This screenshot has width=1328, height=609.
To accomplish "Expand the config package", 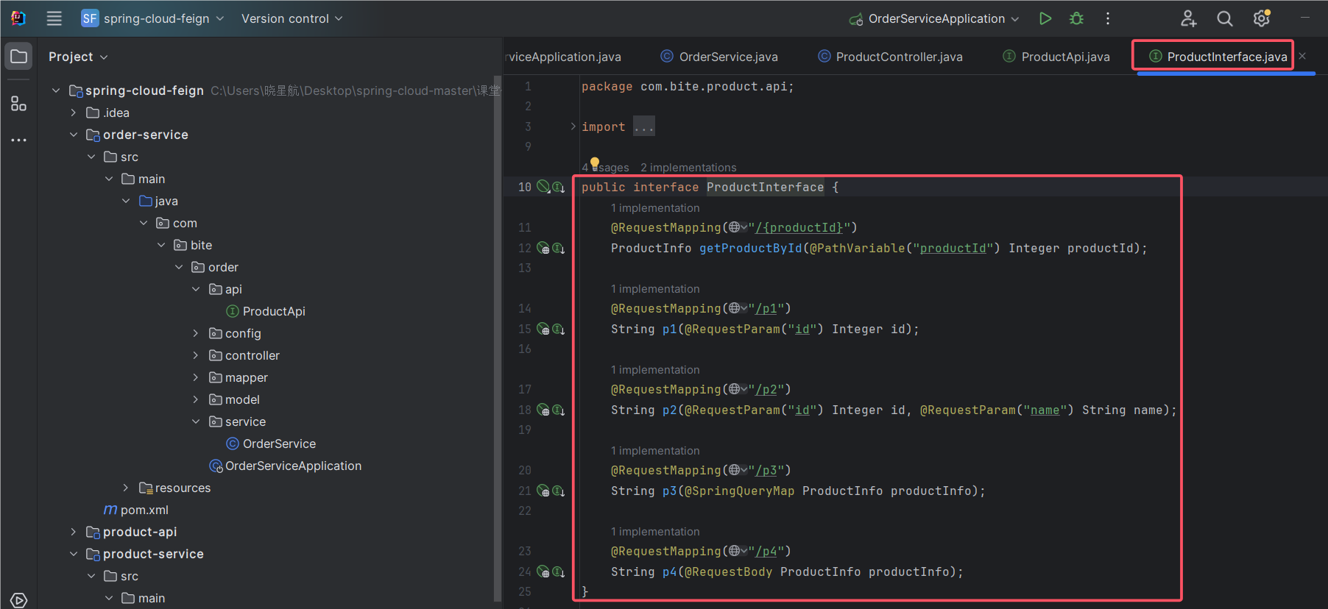I will click(196, 333).
